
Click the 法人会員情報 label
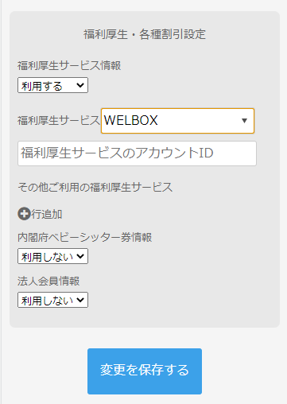48,281
